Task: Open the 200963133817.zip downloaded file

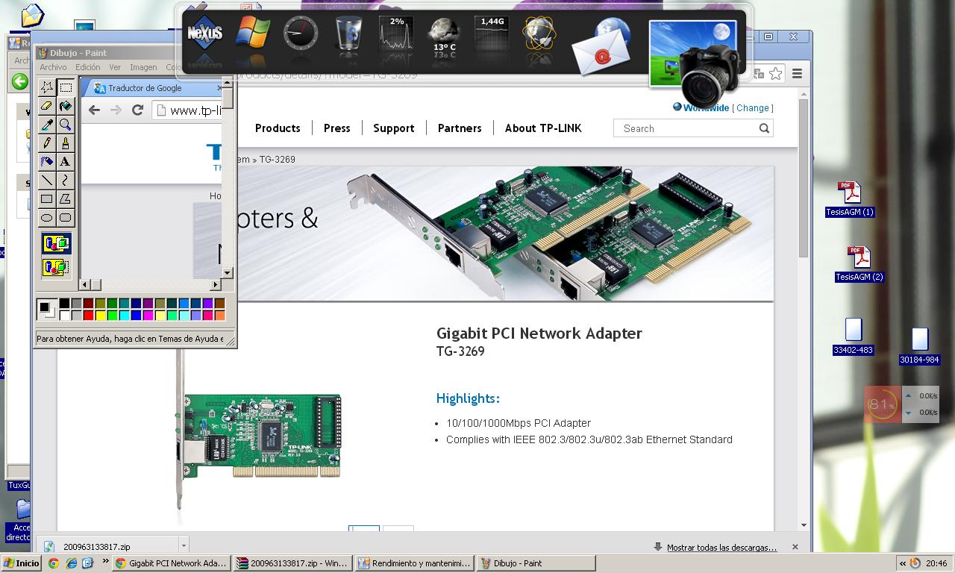Action: point(110,547)
